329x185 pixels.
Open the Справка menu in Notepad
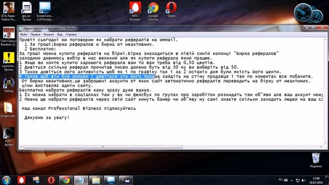coord(71,34)
